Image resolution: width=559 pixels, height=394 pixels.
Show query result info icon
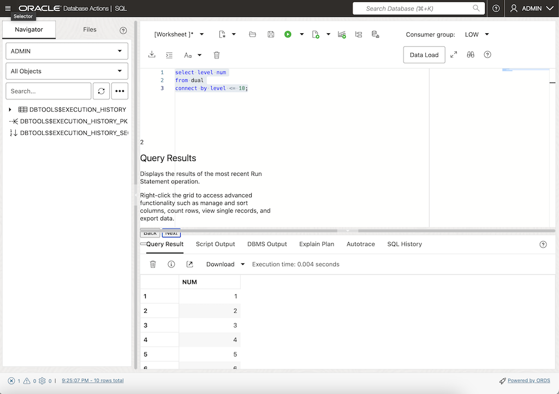[171, 264]
